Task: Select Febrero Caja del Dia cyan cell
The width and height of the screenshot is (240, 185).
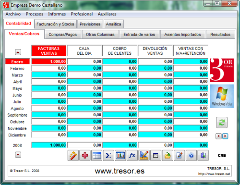Action: click(84, 68)
